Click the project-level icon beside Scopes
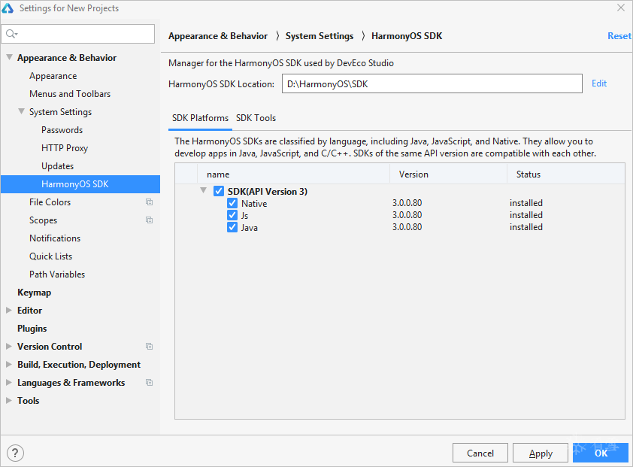Screen dimensions: 633x467 (x=150, y=220)
